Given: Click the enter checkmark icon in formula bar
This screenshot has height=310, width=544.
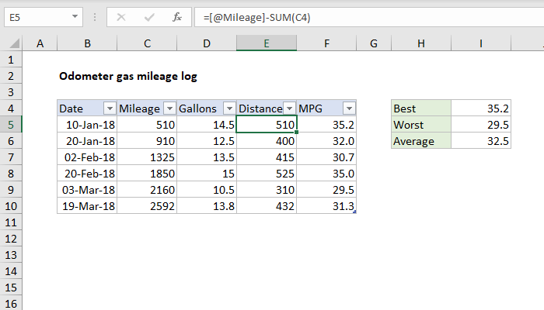Looking at the screenshot, I should pos(149,15).
